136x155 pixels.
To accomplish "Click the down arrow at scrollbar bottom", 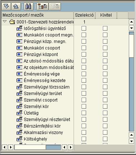I will pyautogui.click(x=131, y=141).
